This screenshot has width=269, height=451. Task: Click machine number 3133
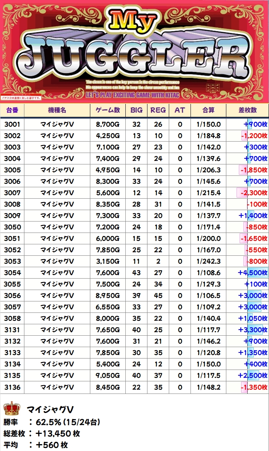(13, 353)
